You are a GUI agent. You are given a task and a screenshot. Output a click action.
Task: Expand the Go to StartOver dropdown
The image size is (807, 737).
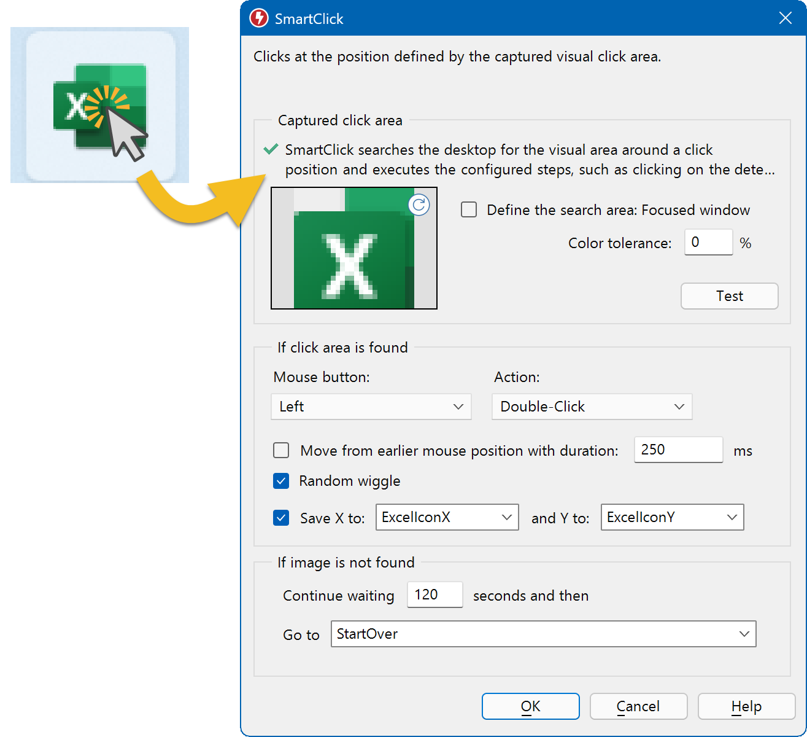pyautogui.click(x=745, y=634)
